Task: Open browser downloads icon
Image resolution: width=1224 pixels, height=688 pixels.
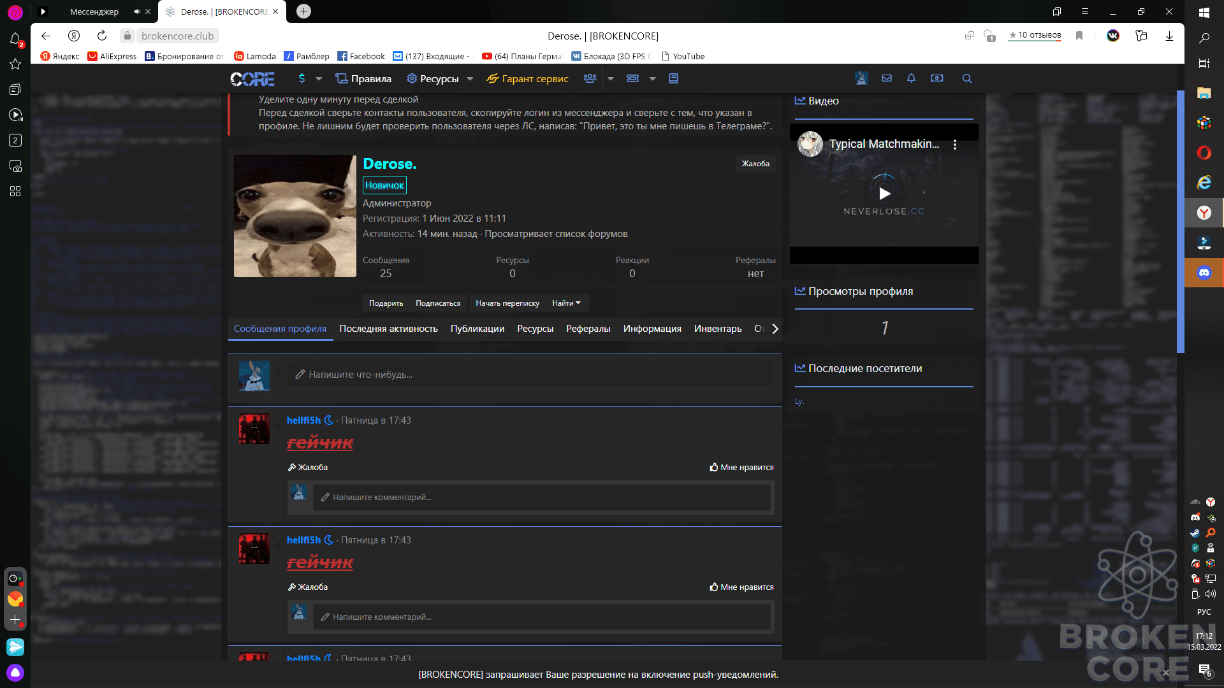Action: pos(1169,36)
